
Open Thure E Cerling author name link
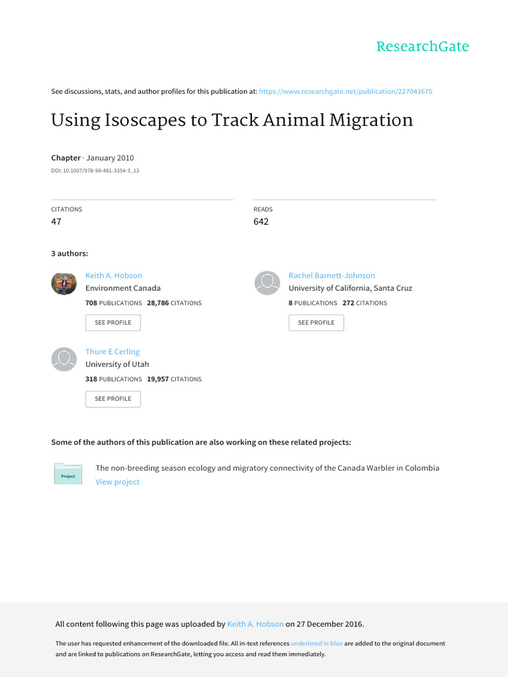coord(112,352)
